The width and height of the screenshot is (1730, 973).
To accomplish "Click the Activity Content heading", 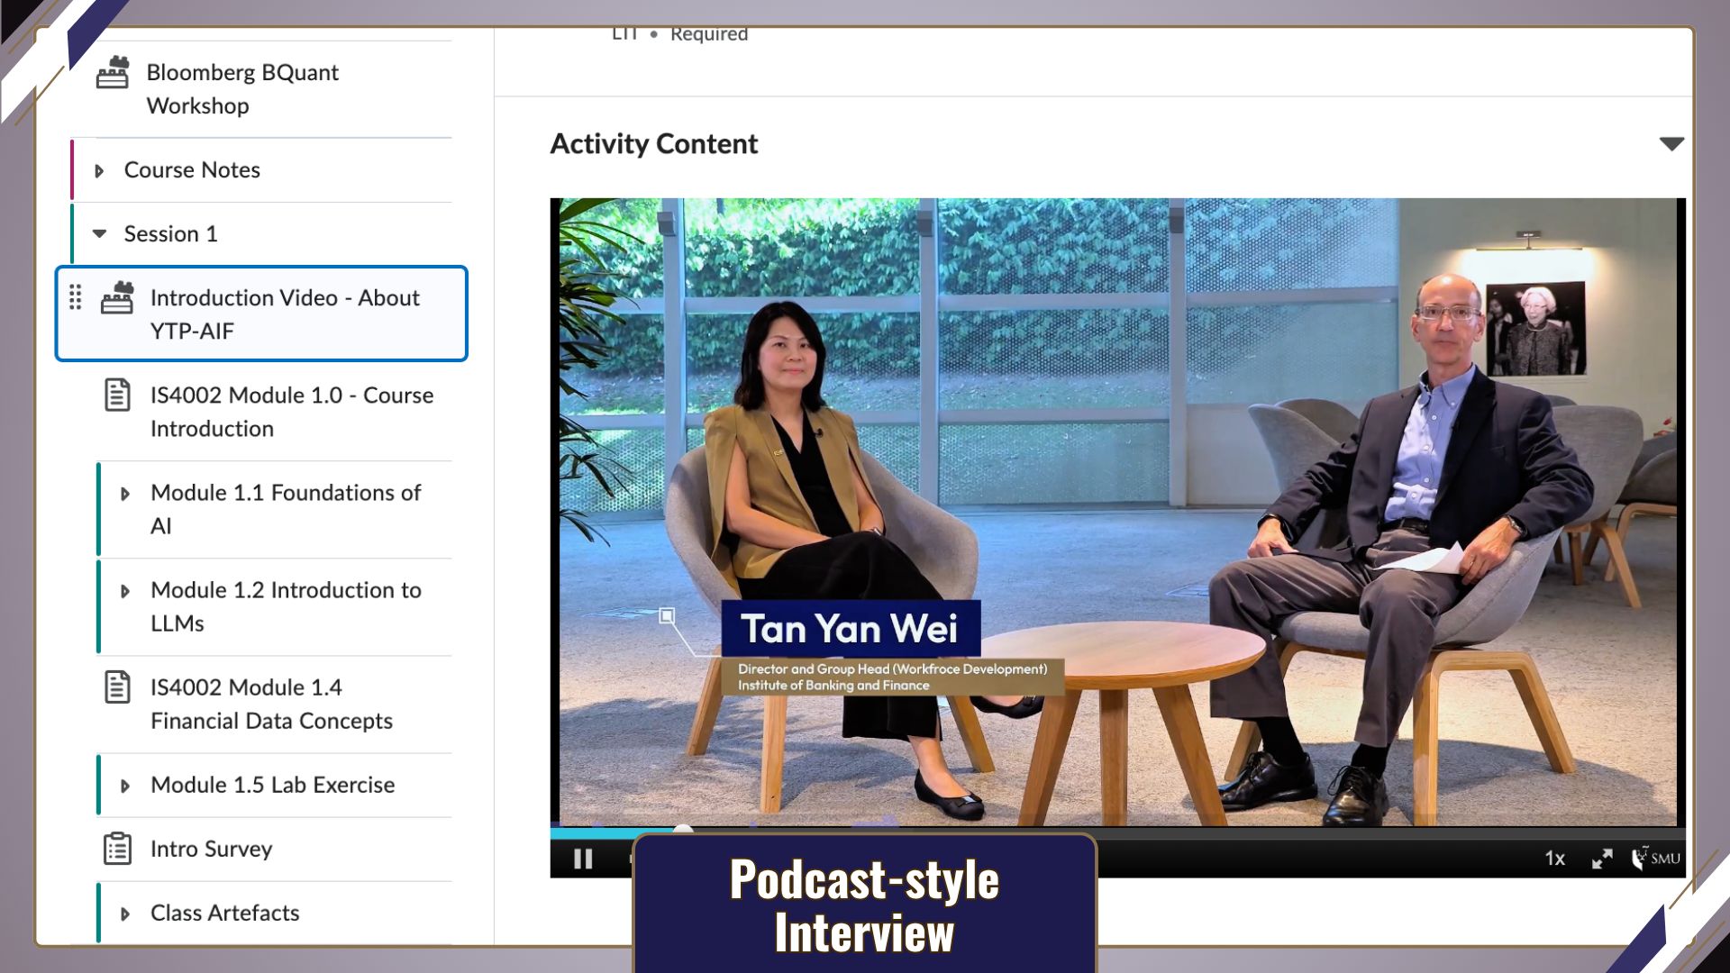I will pyautogui.click(x=654, y=144).
